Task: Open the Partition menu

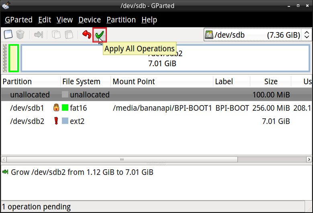Action: [x=121, y=20]
